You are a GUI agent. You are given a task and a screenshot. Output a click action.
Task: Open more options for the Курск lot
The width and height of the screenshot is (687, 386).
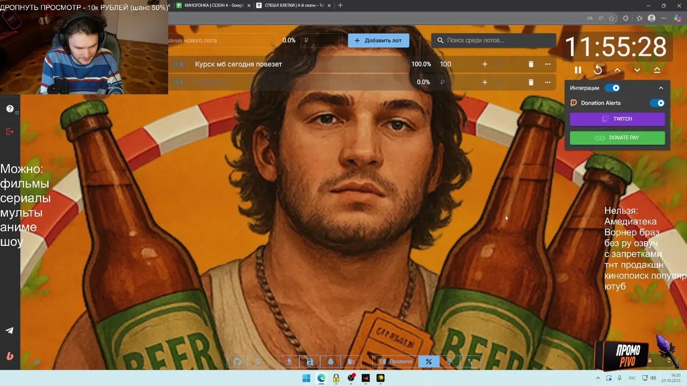click(547, 64)
